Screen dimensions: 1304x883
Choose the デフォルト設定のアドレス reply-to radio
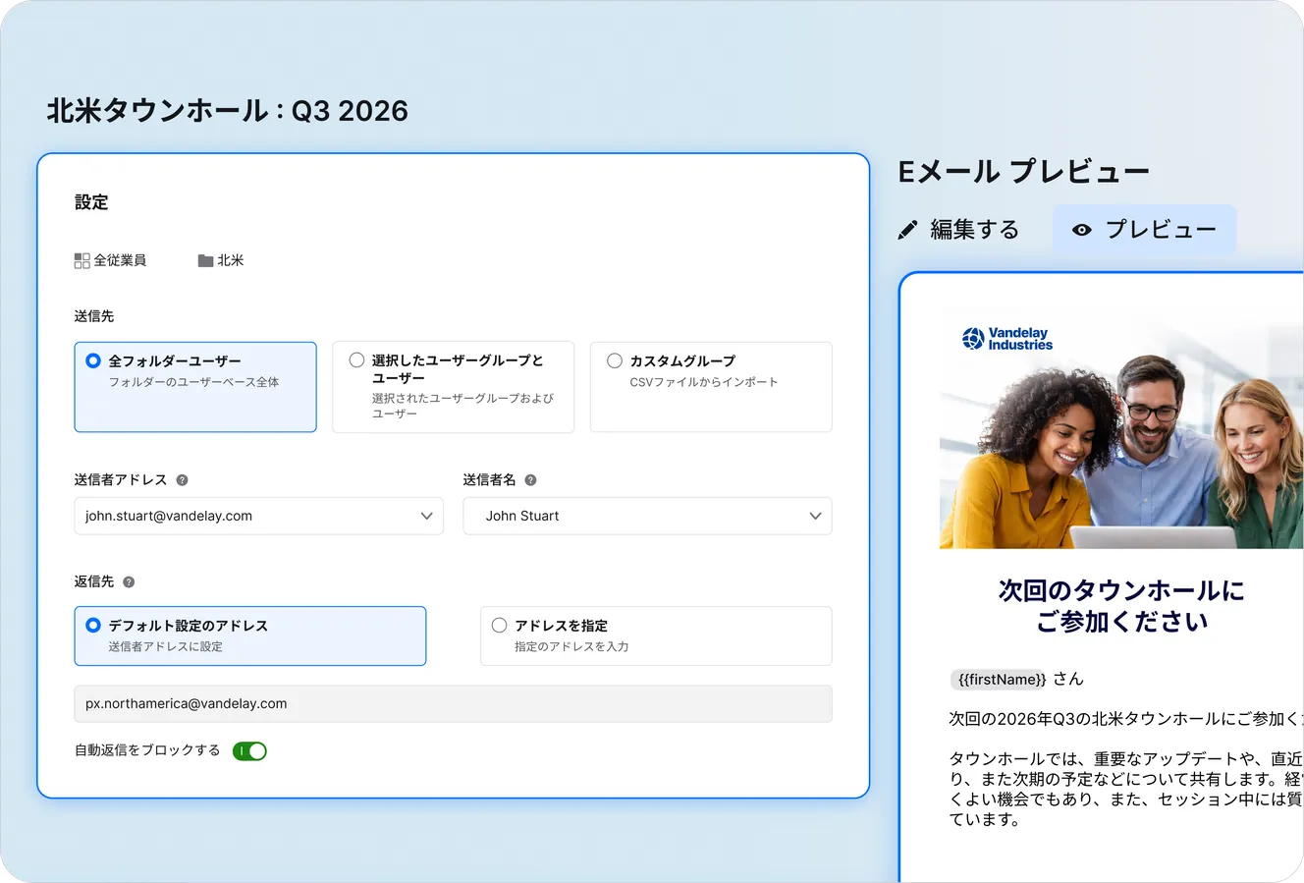tap(93, 625)
